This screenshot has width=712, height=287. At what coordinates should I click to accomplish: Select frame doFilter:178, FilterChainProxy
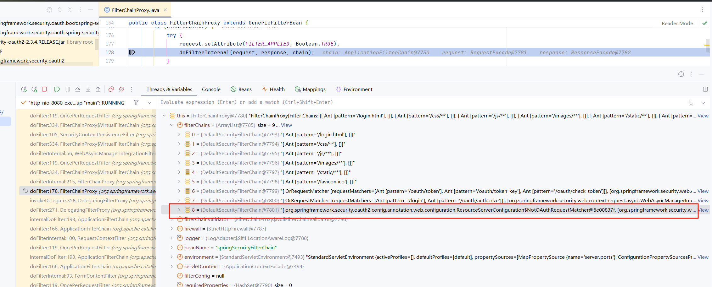(88, 191)
